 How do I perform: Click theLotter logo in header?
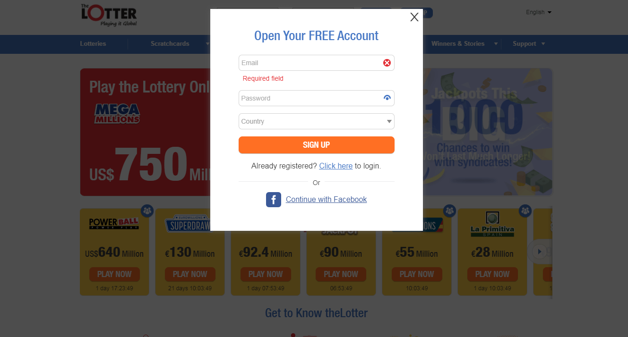point(109,15)
